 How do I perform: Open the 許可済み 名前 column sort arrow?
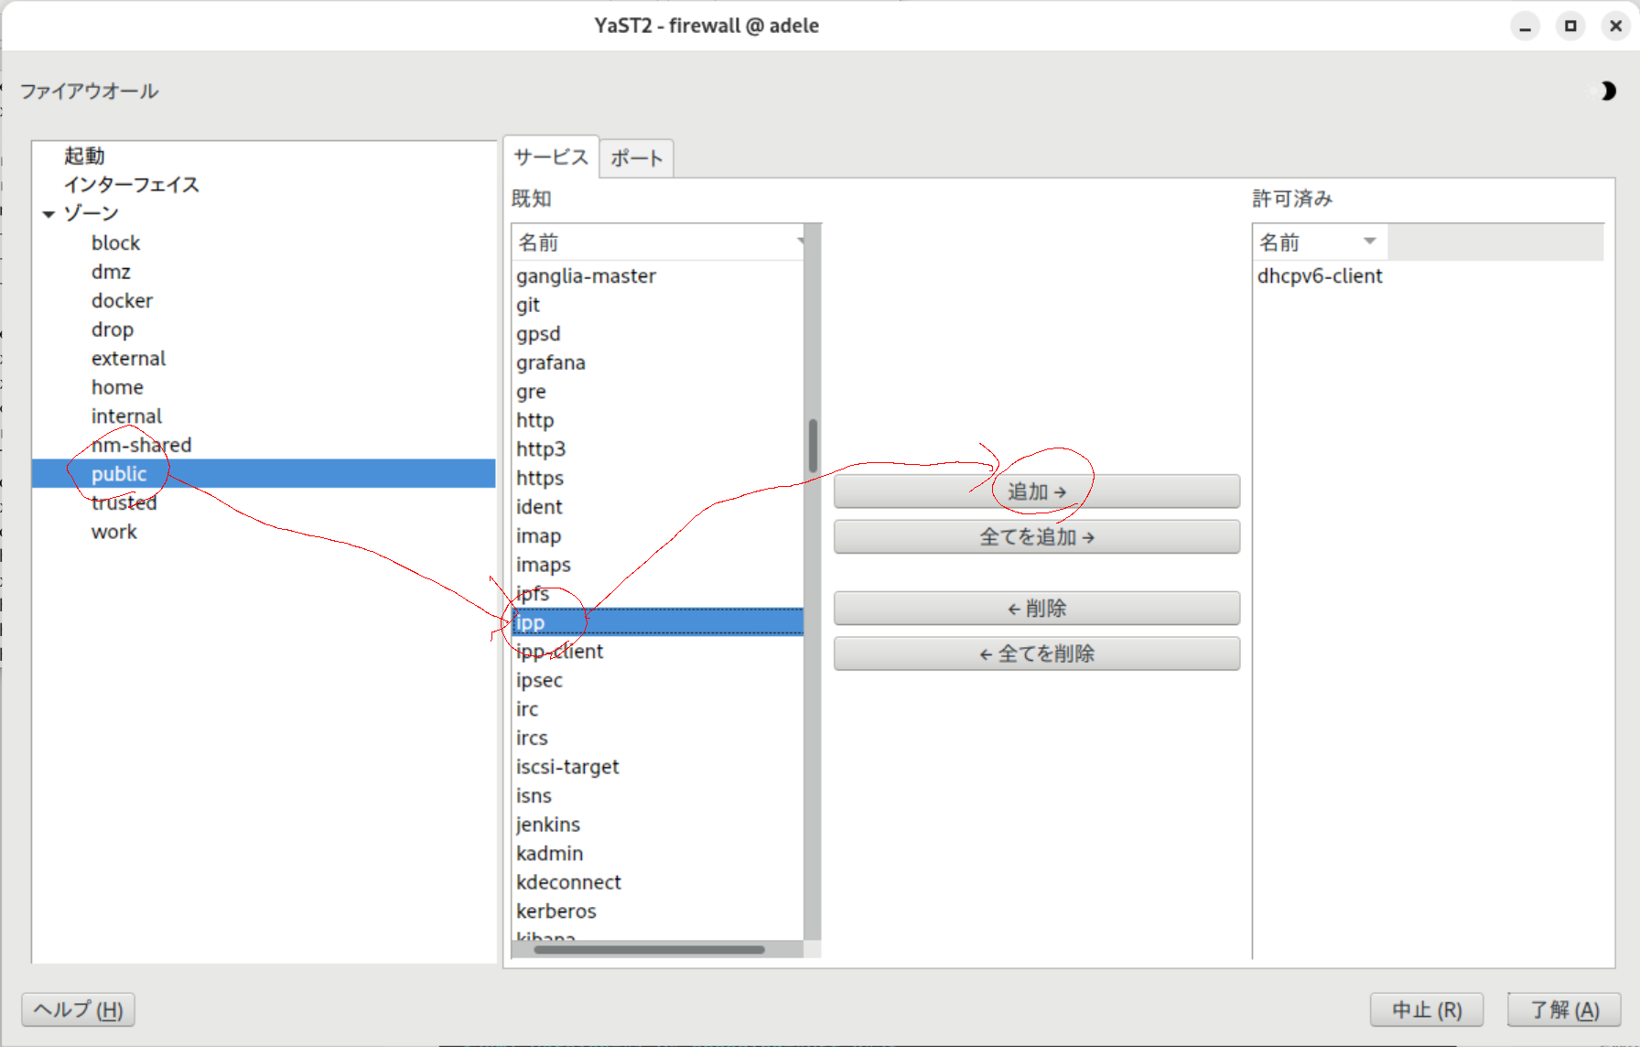pos(1369,242)
